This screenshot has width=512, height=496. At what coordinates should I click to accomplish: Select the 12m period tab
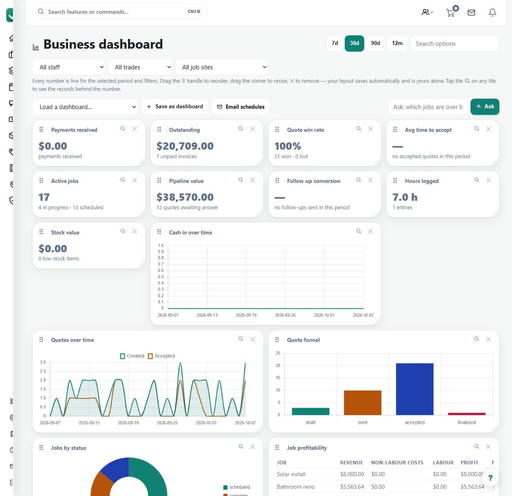coord(397,43)
